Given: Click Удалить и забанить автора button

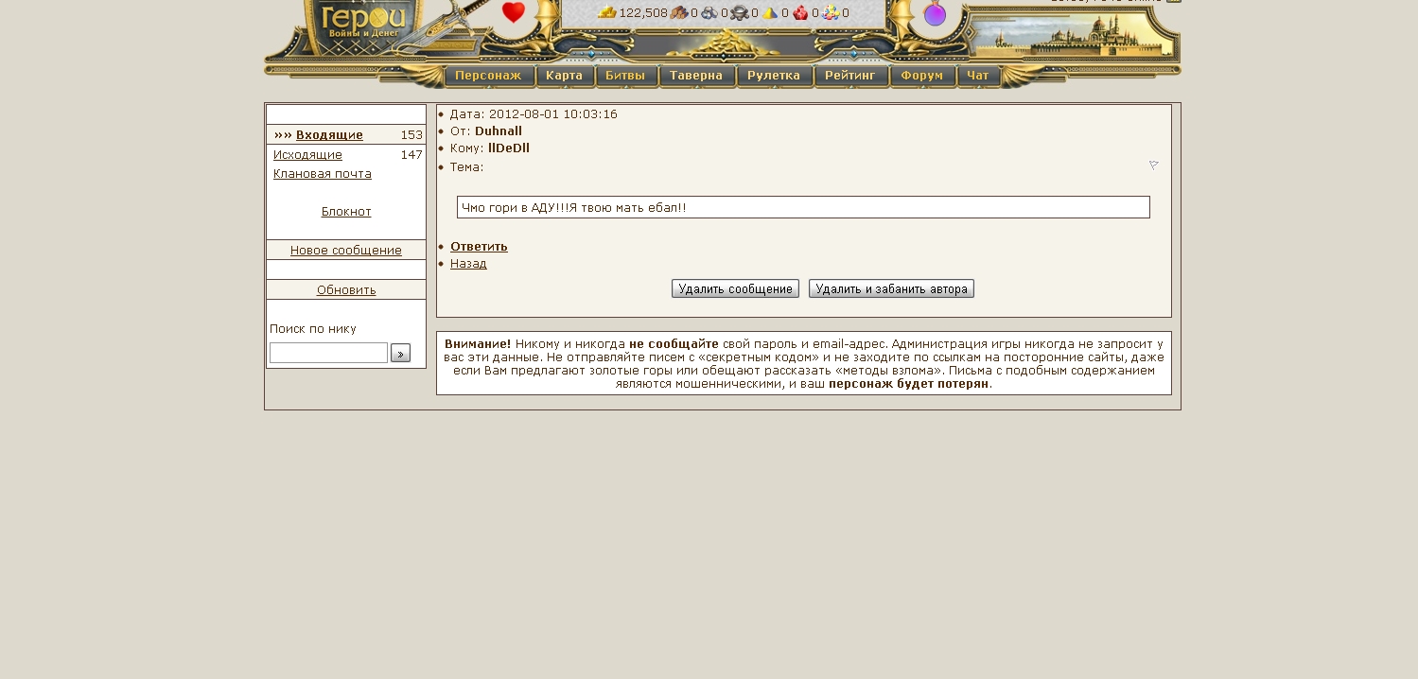Looking at the screenshot, I should (x=891, y=289).
